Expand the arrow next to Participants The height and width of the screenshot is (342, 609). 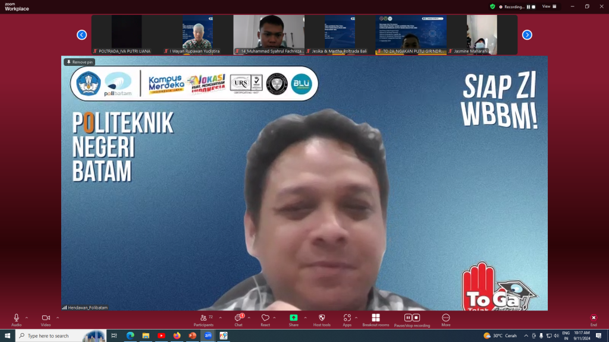[221, 318]
